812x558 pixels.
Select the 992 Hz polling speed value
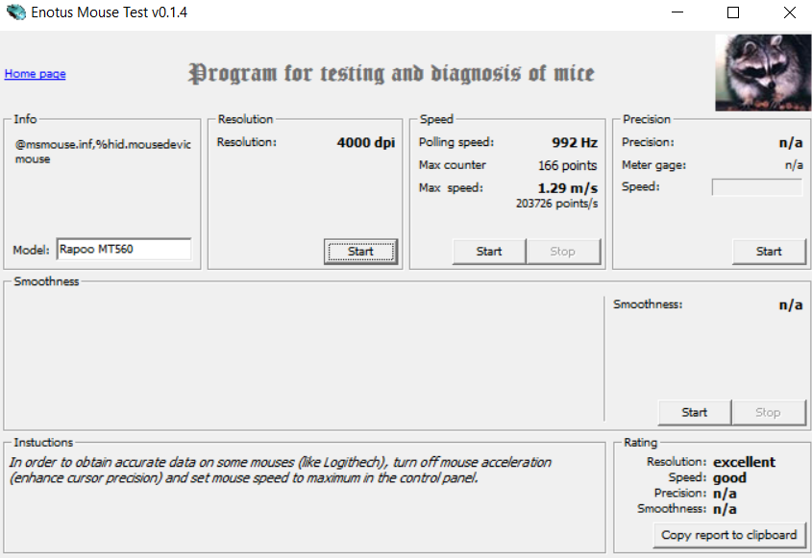[575, 143]
